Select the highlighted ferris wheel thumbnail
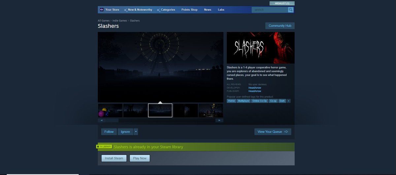This screenshot has width=396, height=175. tap(160, 110)
